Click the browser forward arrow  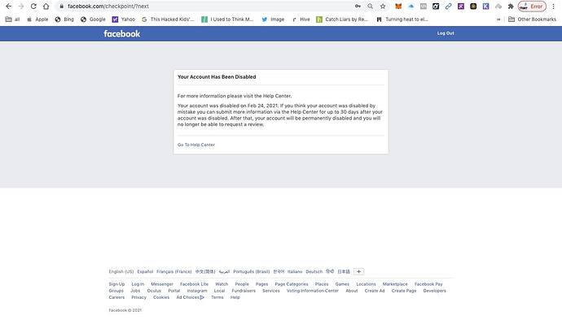(21, 6)
